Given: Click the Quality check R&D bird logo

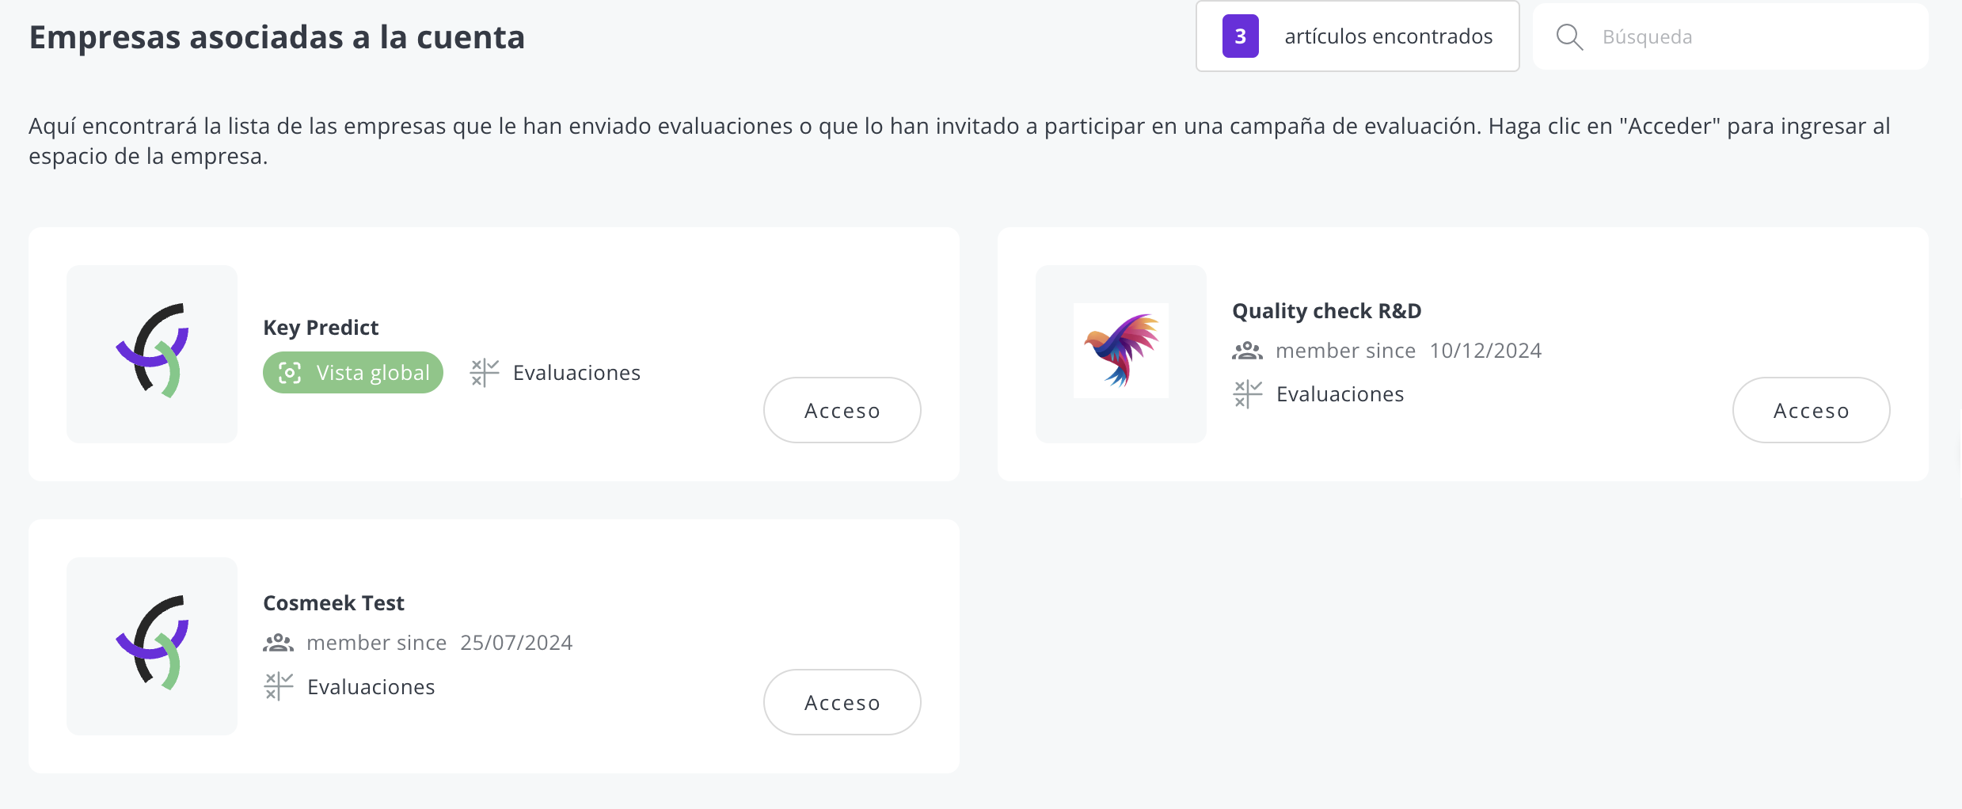Looking at the screenshot, I should (1121, 351).
